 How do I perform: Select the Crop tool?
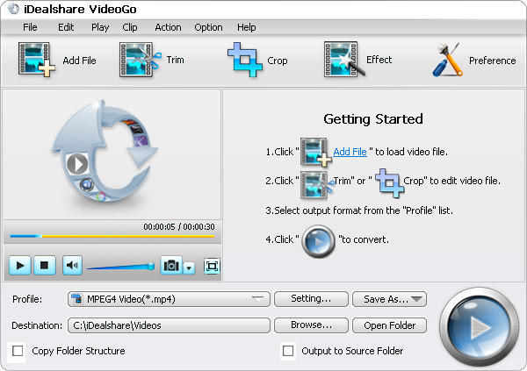pyautogui.click(x=245, y=60)
